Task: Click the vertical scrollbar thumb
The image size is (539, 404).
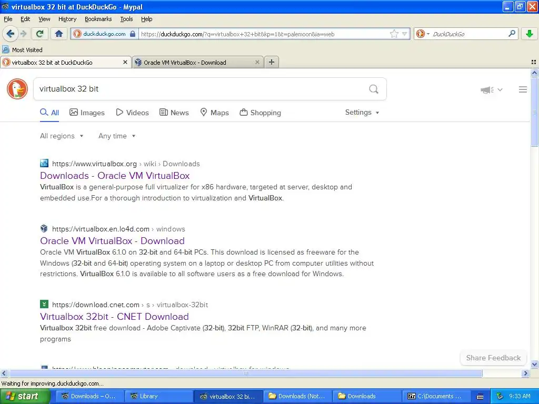Action: 534,112
